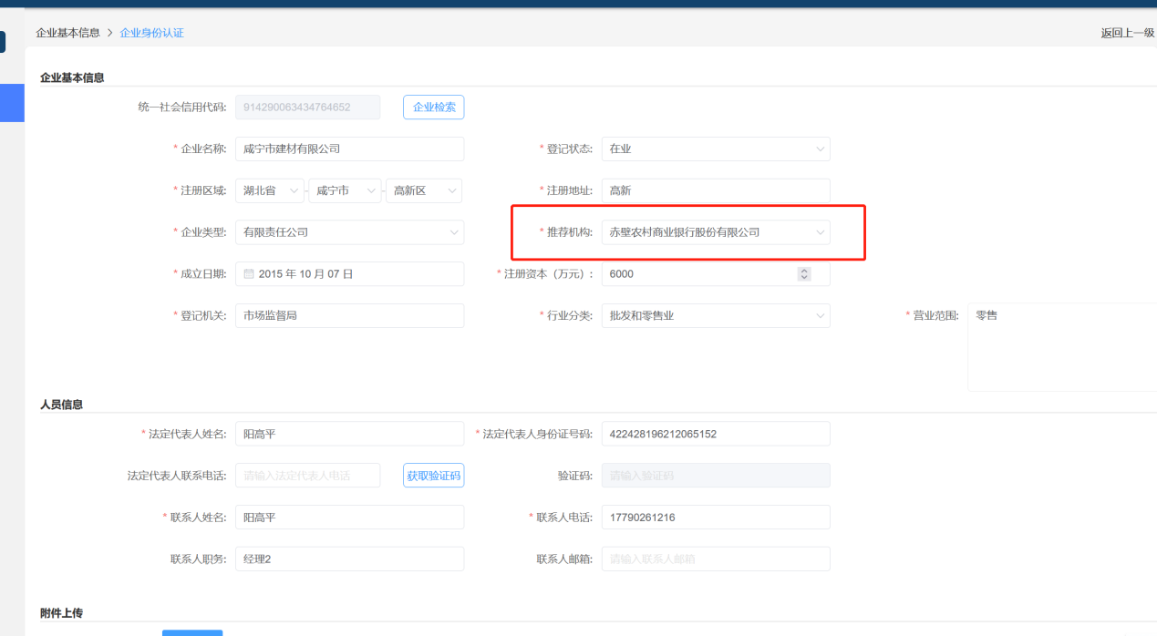Click the 企业基本信息 section heading
Viewport: 1157px width, 636px height.
[x=72, y=77]
